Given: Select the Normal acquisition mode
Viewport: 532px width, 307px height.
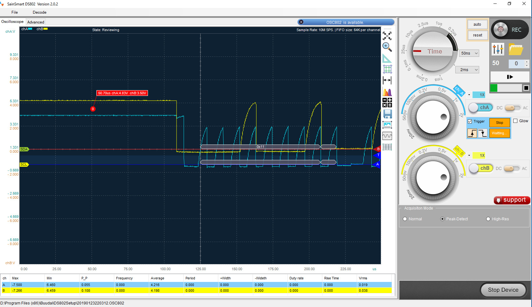Looking at the screenshot, I should tap(405, 219).
